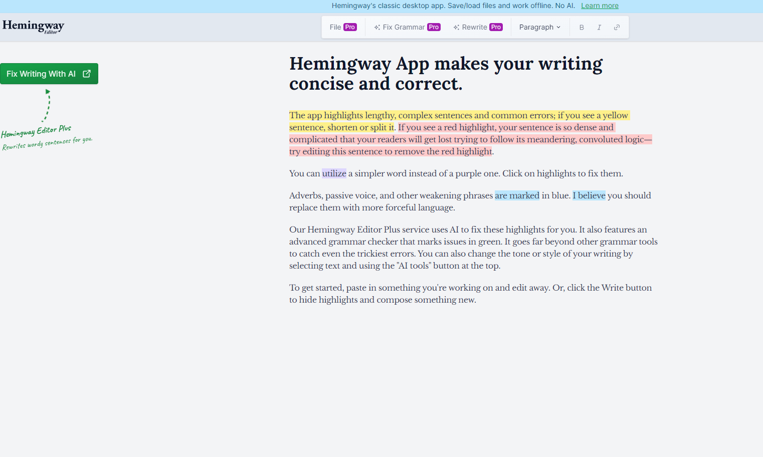Image resolution: width=763 pixels, height=457 pixels.
Task: Click the blue highlighted phrase are marked
Action: coord(517,195)
